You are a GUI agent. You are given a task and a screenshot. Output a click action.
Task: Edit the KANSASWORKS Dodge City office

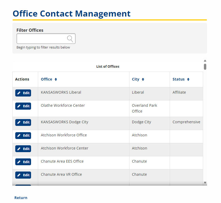pos(23,122)
